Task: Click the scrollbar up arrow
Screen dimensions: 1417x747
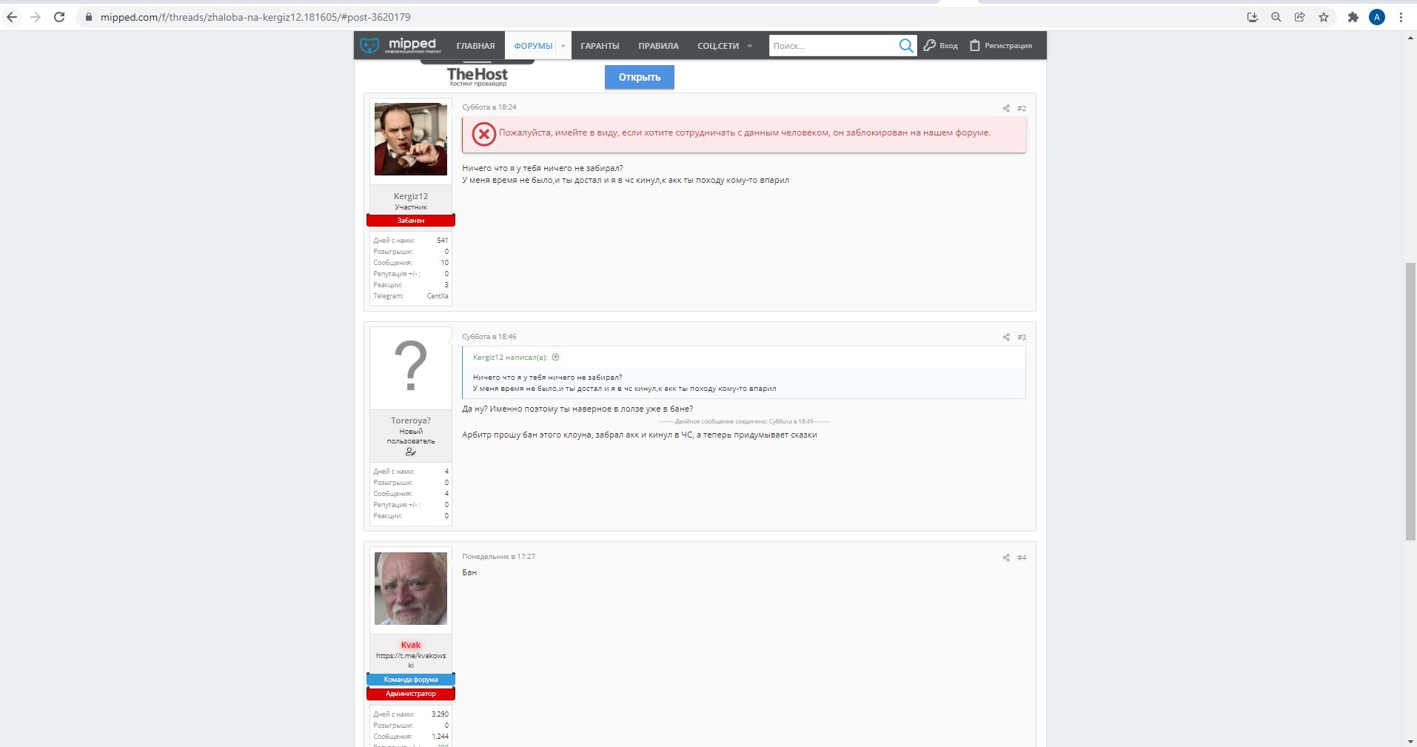Action: [x=1410, y=38]
